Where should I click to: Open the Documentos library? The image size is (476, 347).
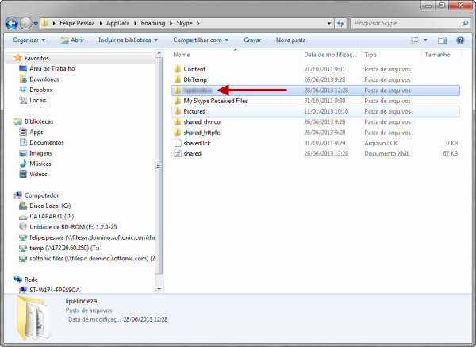click(47, 142)
